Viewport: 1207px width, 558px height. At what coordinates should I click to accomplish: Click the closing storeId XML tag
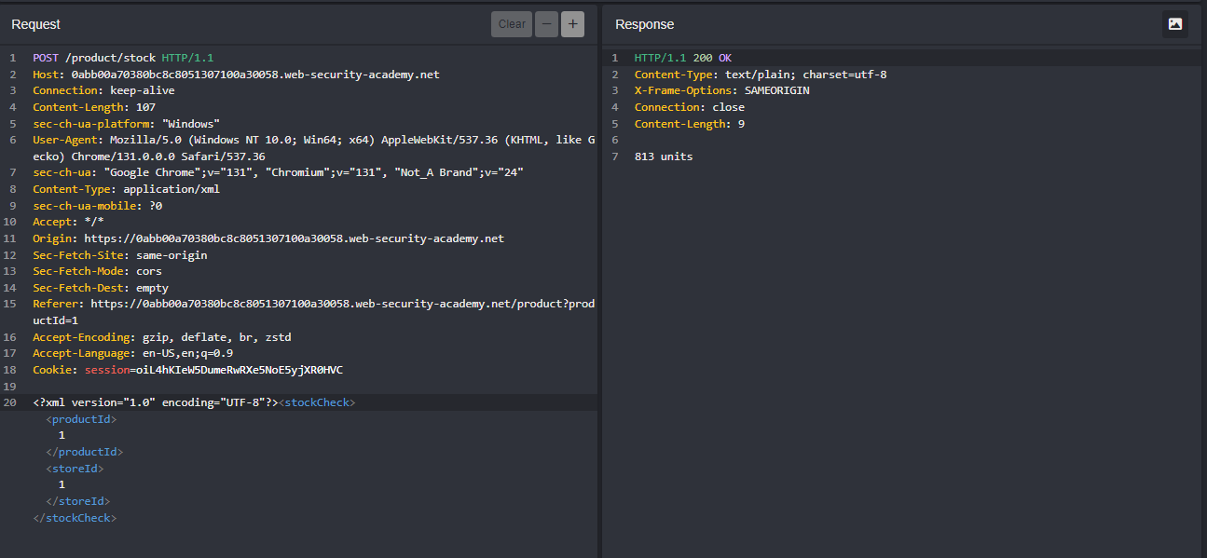78,500
